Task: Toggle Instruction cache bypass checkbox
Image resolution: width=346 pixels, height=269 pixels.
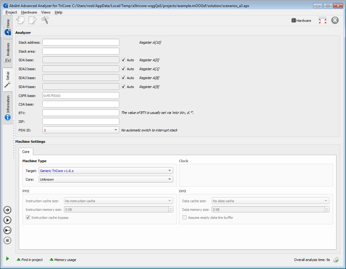Action: click(x=28, y=218)
